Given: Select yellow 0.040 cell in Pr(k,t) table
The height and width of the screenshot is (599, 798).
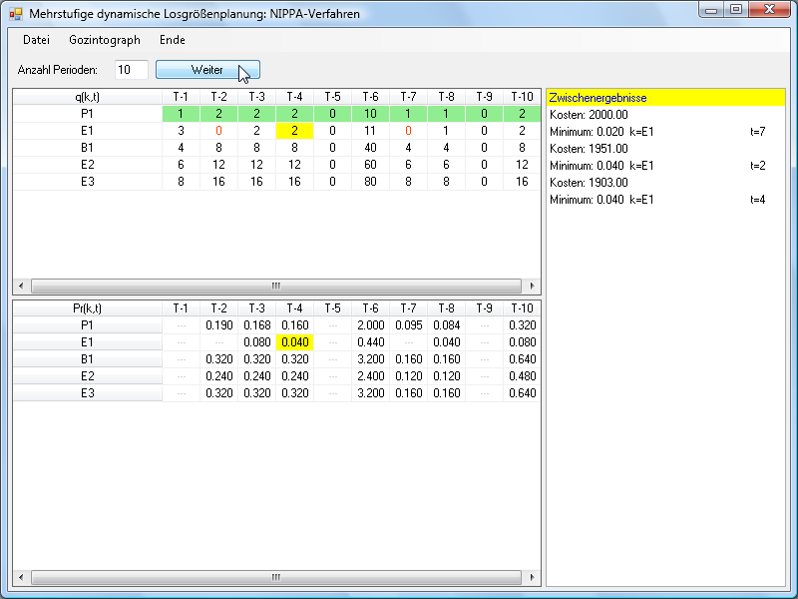Looking at the screenshot, I should pyautogui.click(x=294, y=341).
